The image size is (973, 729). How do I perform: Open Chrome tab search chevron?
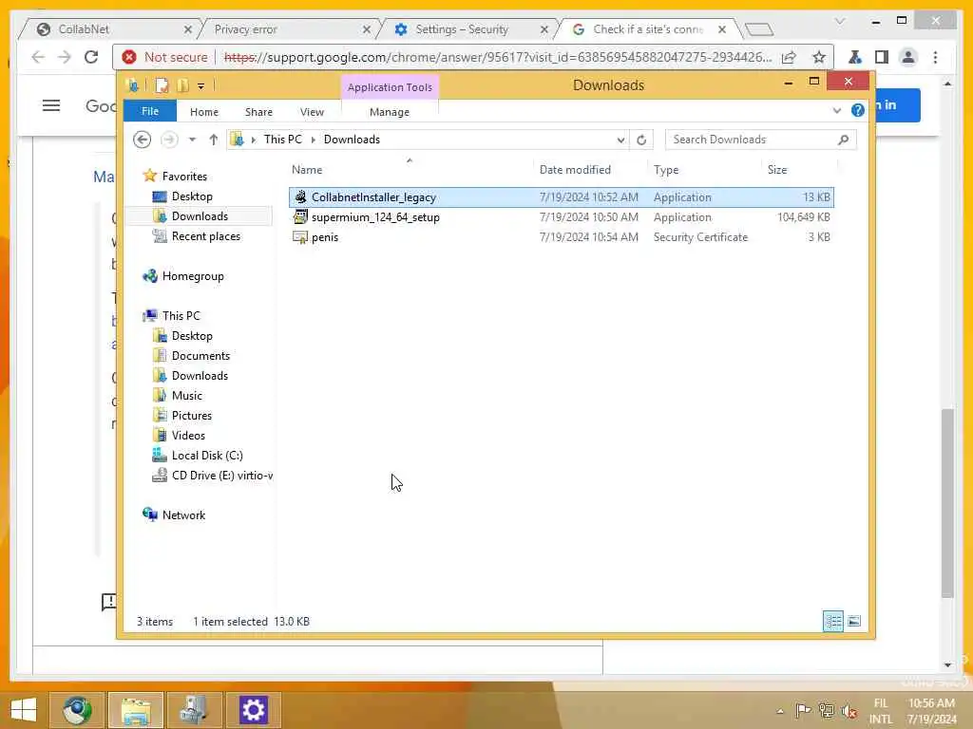coord(840,21)
